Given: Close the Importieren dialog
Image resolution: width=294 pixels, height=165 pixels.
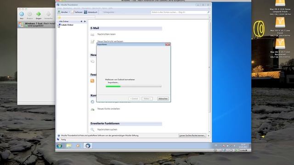Looking at the screenshot, I should pos(168,44).
